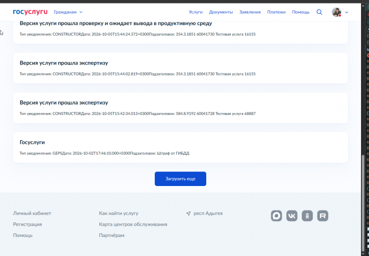
Task: Open the chat bubble social icon
Action: (277, 215)
